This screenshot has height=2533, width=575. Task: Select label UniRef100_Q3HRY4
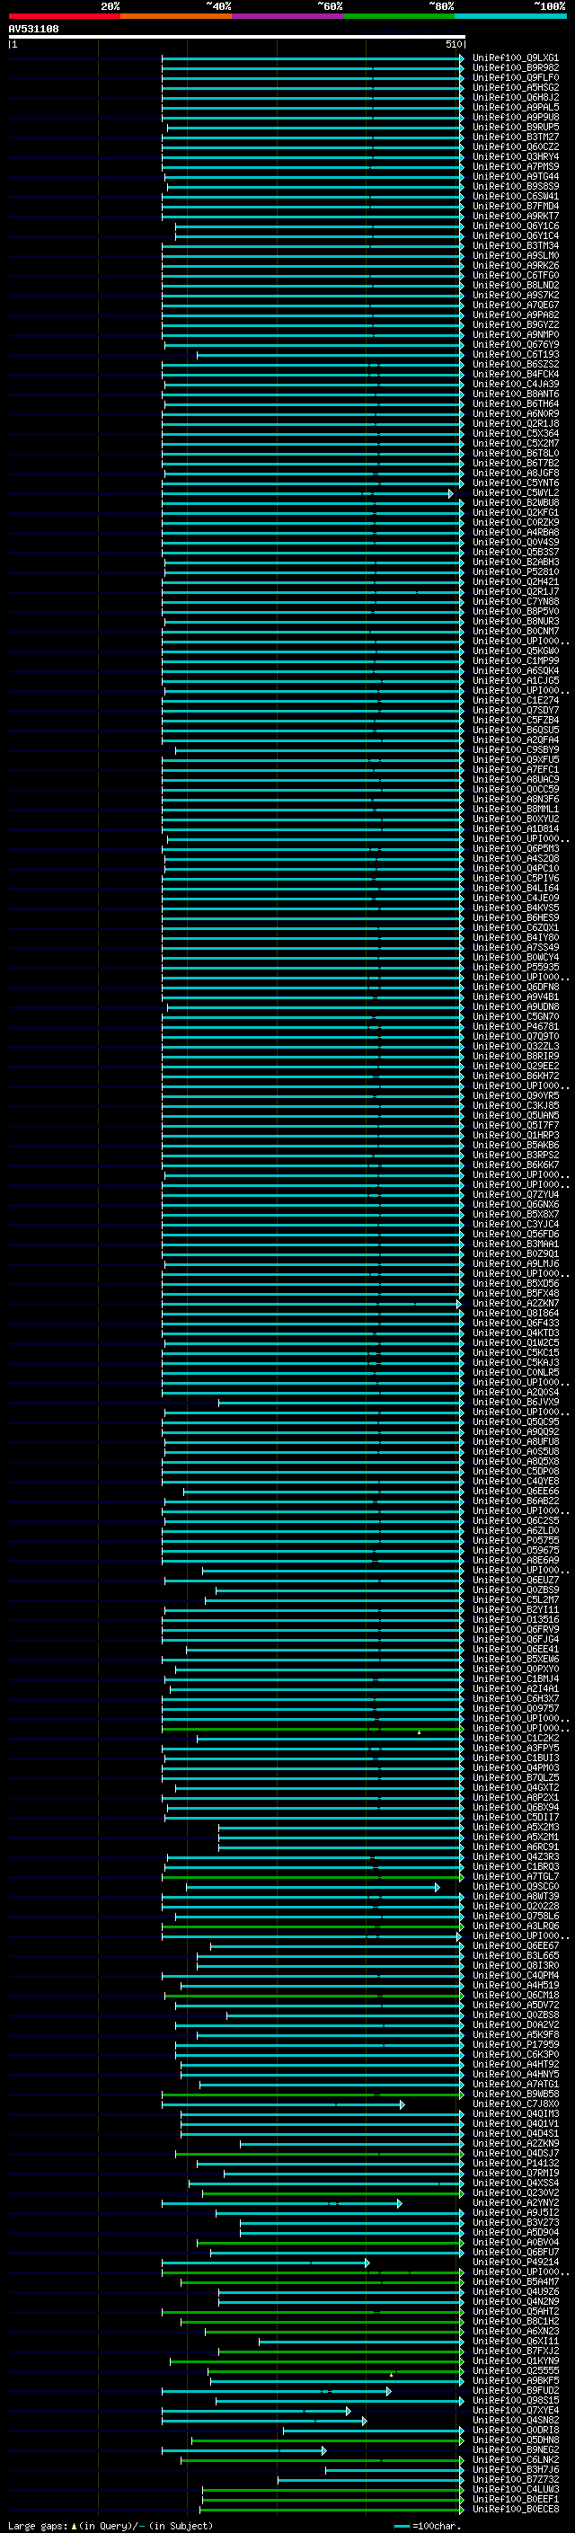pyautogui.click(x=516, y=157)
